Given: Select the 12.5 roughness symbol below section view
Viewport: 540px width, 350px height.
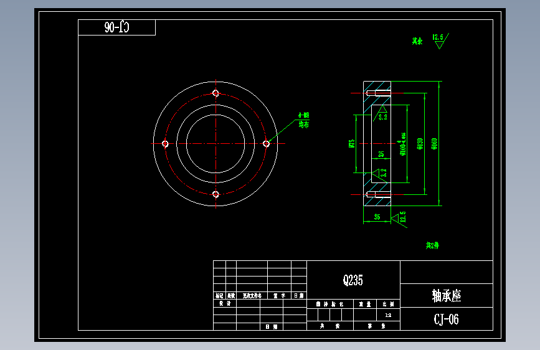Looking at the screenshot, I should point(399,219).
